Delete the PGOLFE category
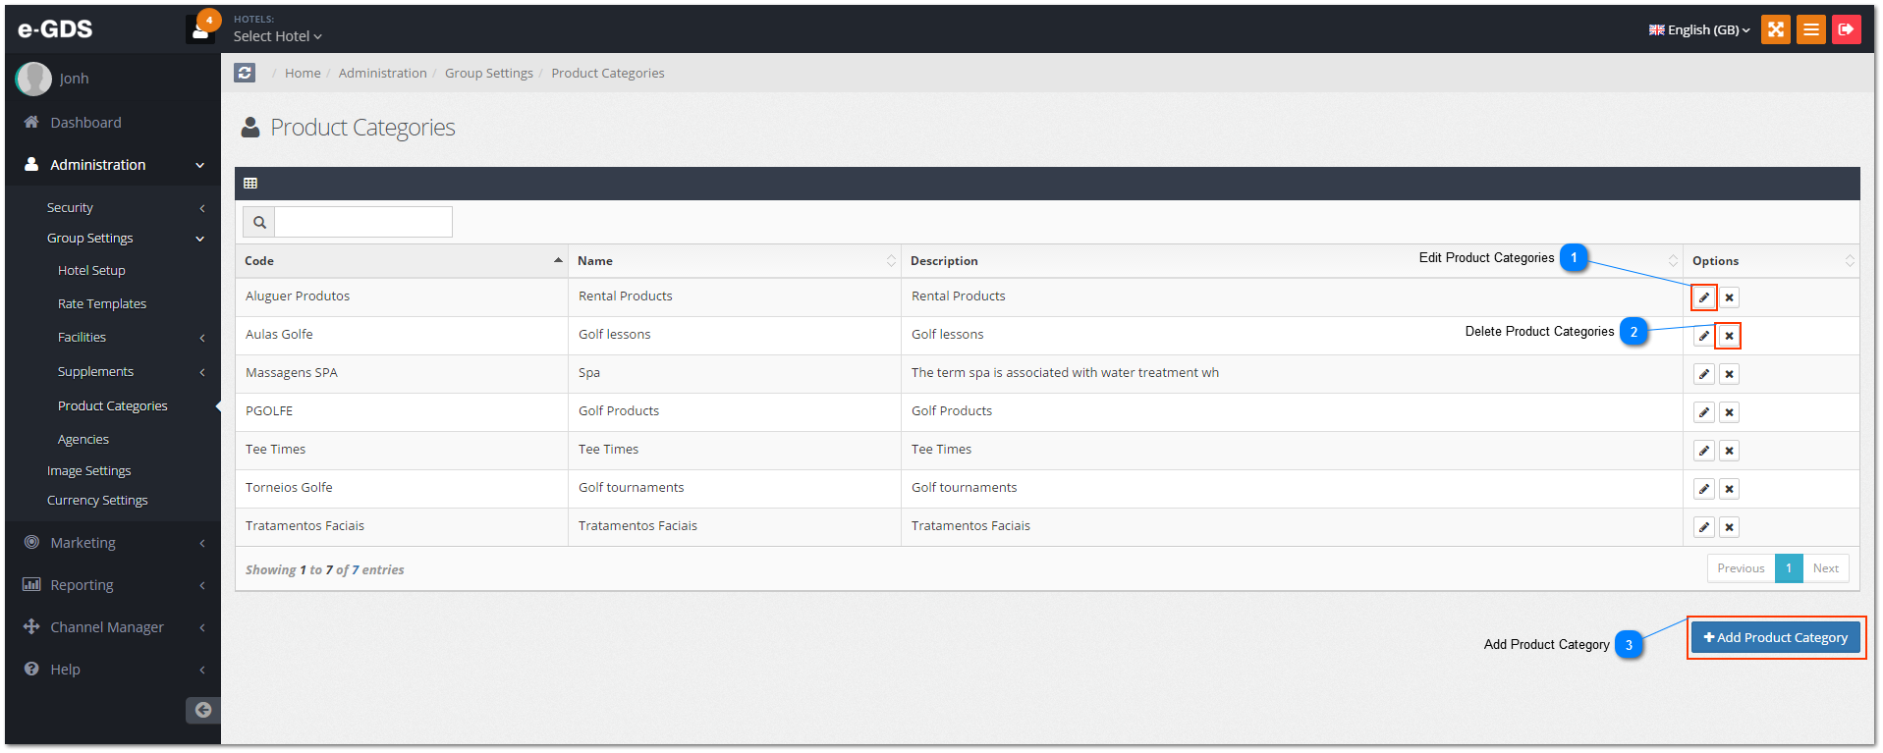This screenshot has height=753, width=1883. click(1730, 412)
